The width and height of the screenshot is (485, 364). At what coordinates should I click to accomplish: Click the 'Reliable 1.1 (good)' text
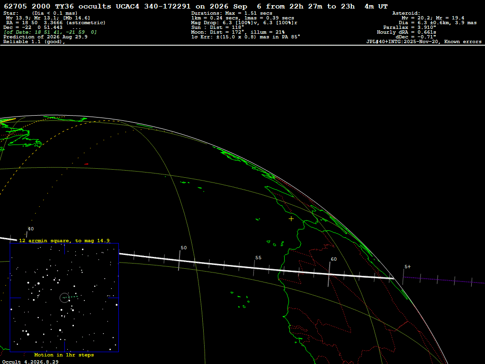click(34, 42)
